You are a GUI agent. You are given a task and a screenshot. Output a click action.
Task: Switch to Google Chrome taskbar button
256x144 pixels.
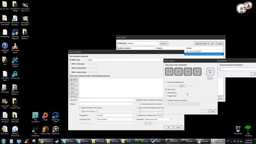(x=46, y=141)
